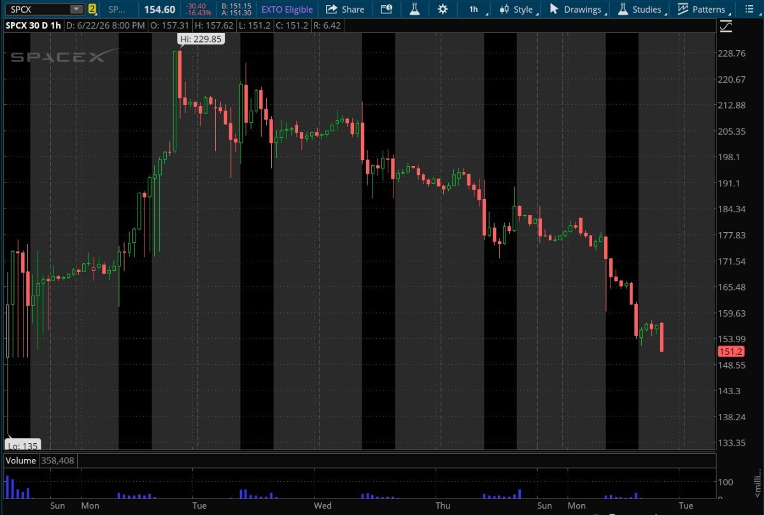764x515 pixels.
Task: Open chart settings gear icon
Action: pyautogui.click(x=443, y=9)
